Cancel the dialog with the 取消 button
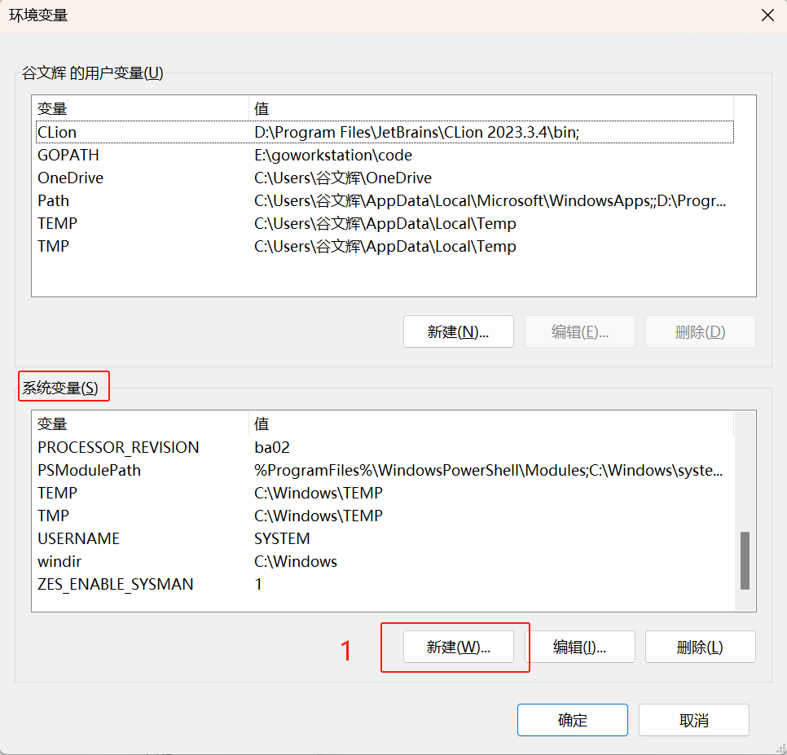Screen dimensions: 787x755 click(x=693, y=720)
